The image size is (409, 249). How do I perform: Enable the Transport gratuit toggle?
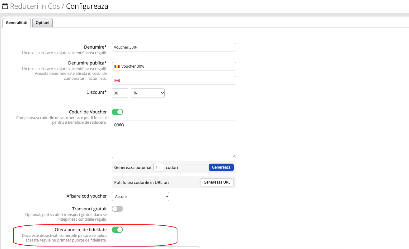tap(117, 209)
